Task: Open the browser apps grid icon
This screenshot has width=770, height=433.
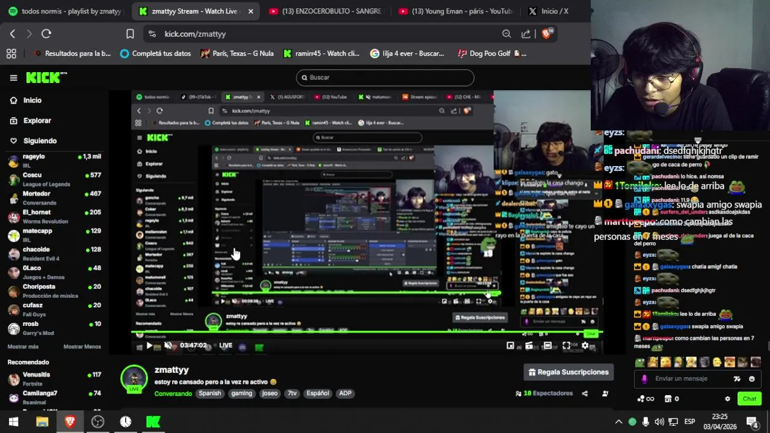Action: point(11,54)
